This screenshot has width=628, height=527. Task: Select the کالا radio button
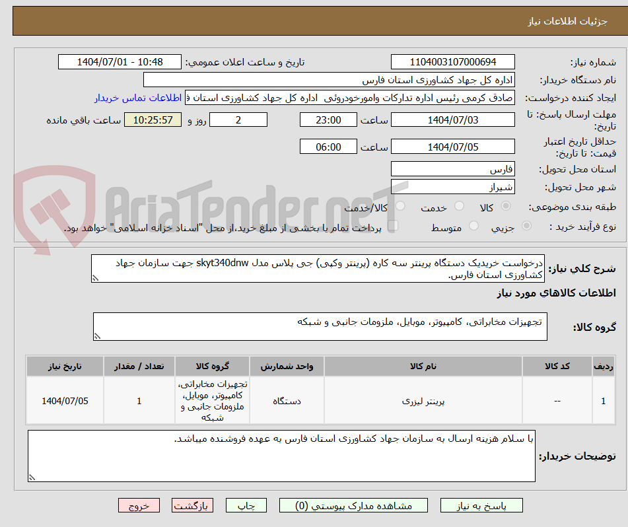[x=506, y=206]
